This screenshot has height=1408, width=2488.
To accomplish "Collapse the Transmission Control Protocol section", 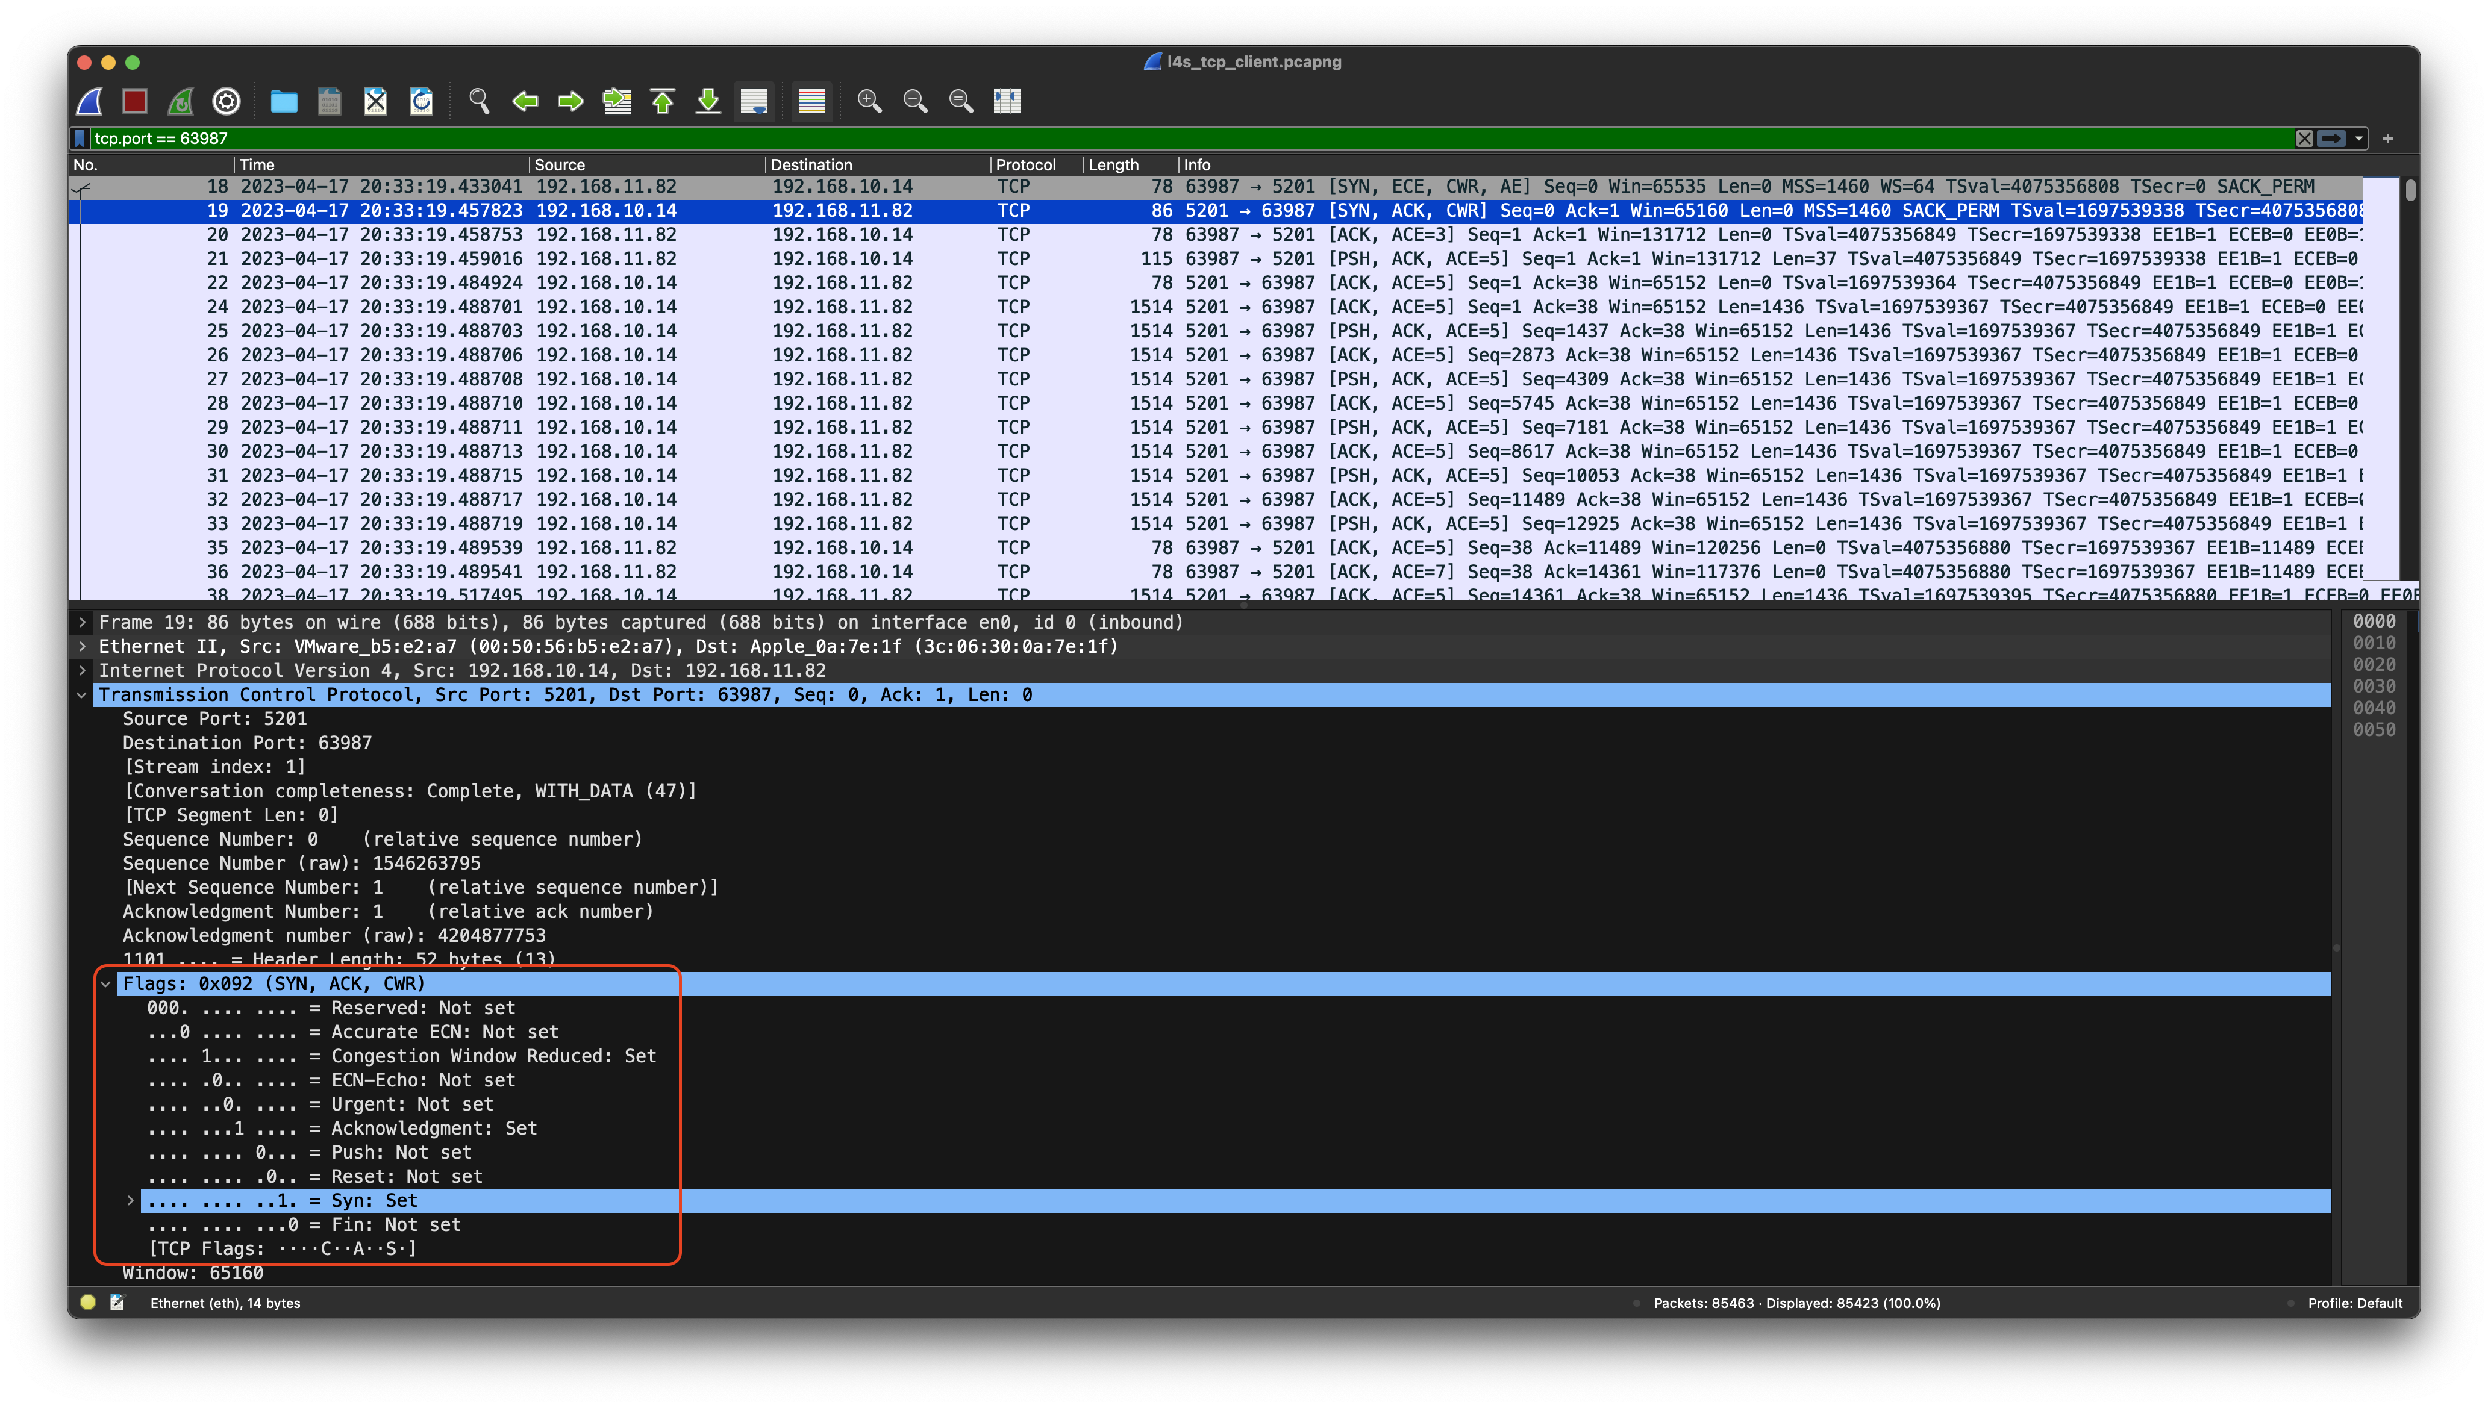I will tap(82, 694).
